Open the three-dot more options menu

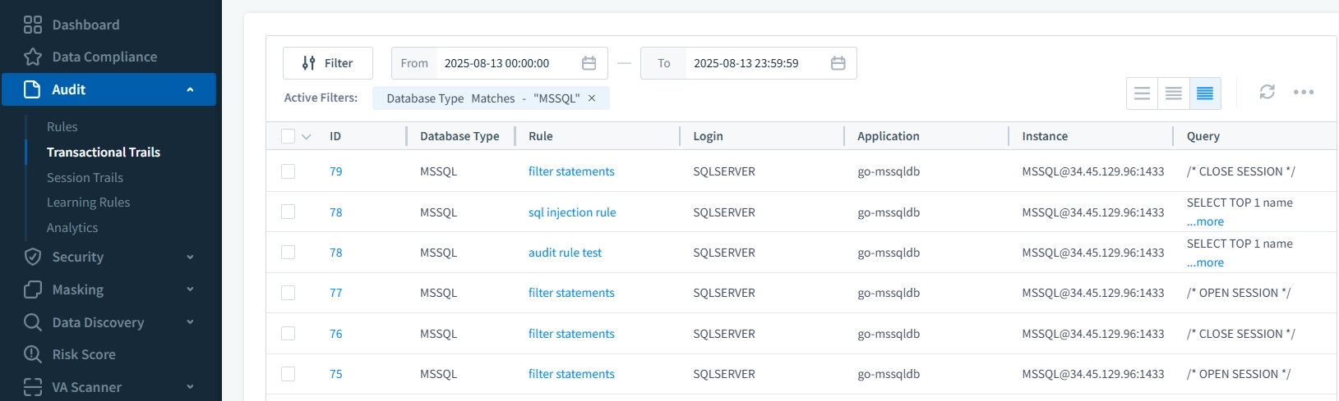click(1303, 92)
